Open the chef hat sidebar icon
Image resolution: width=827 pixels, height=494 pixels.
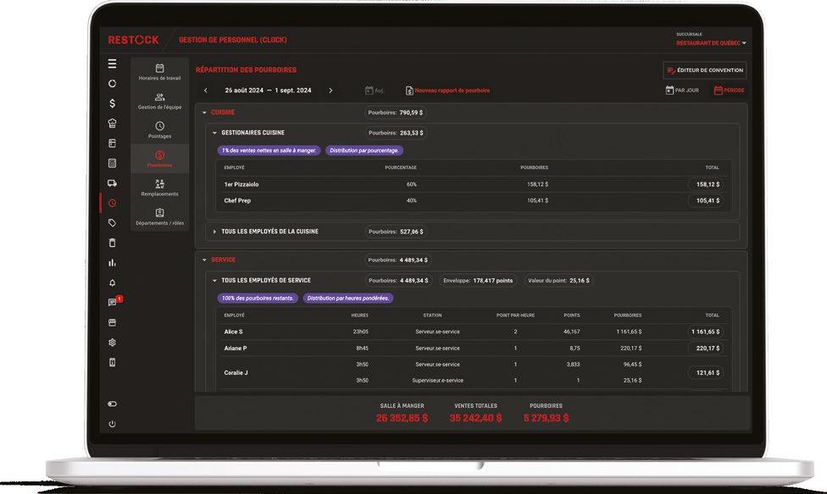pyautogui.click(x=113, y=124)
